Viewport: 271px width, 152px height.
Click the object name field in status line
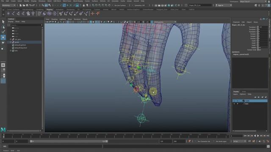pyautogui.click(x=200, y=5)
